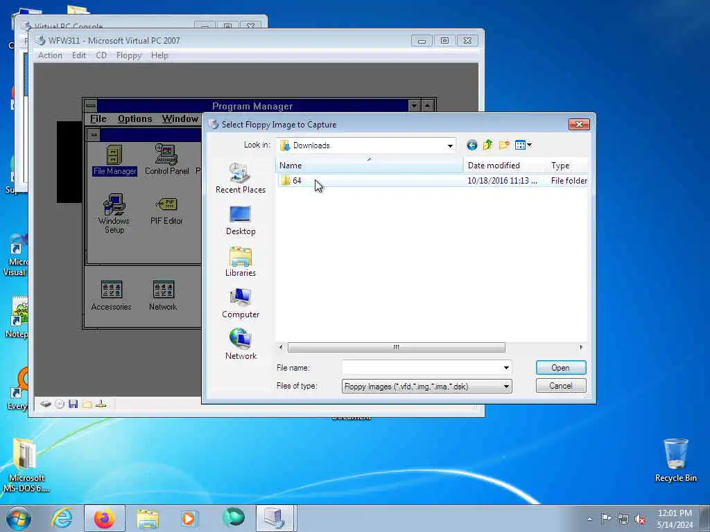Open Firefox from the taskbar
The width and height of the screenshot is (710, 532).
click(x=104, y=518)
